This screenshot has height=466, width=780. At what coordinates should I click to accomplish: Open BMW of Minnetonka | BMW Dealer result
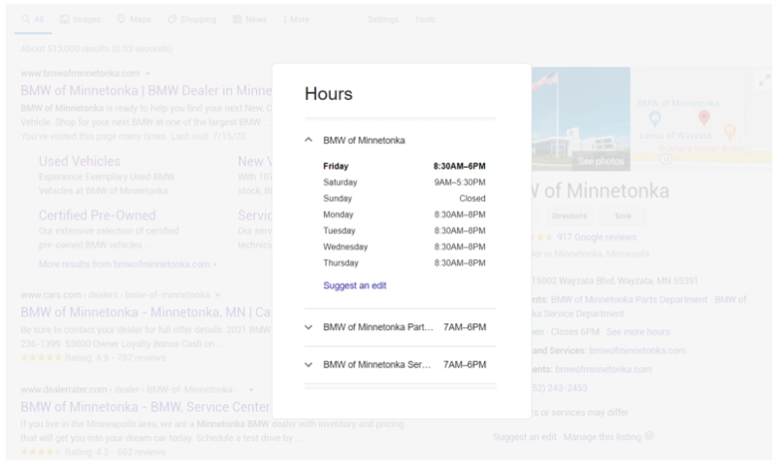point(146,90)
